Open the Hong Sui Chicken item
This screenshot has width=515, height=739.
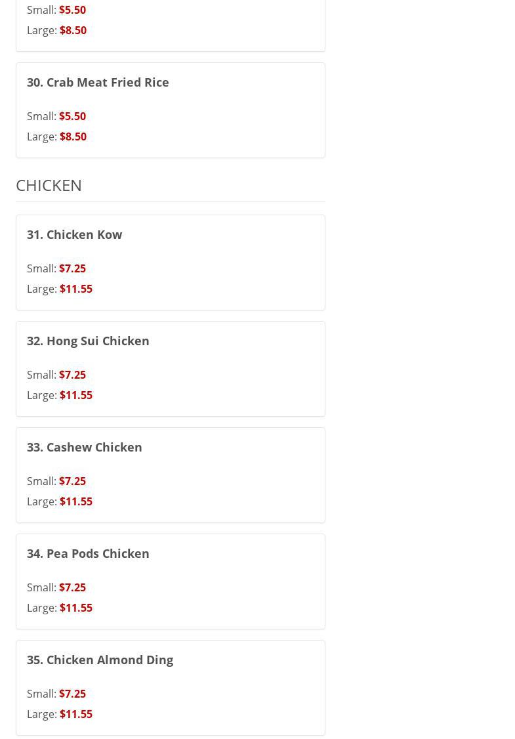(x=88, y=341)
